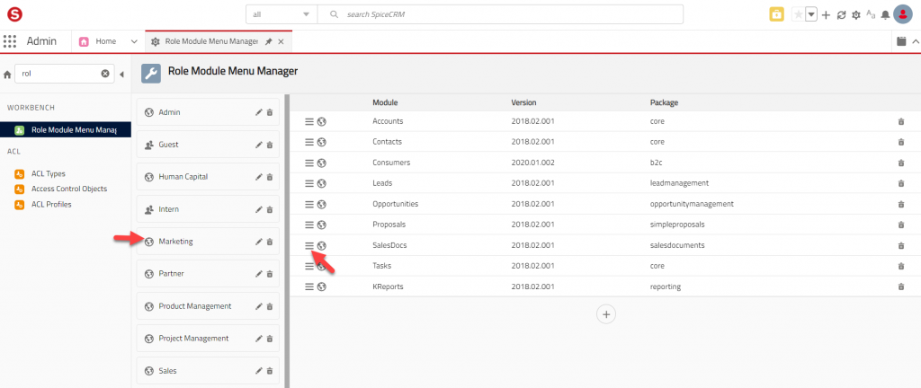Select the Marketing role

pyautogui.click(x=208, y=241)
